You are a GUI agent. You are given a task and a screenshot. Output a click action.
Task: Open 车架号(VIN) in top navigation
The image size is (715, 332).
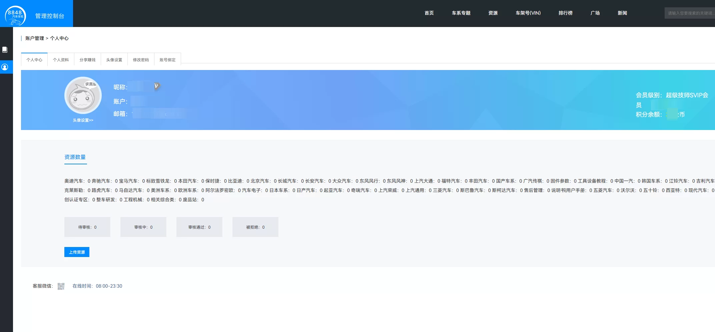coord(528,13)
